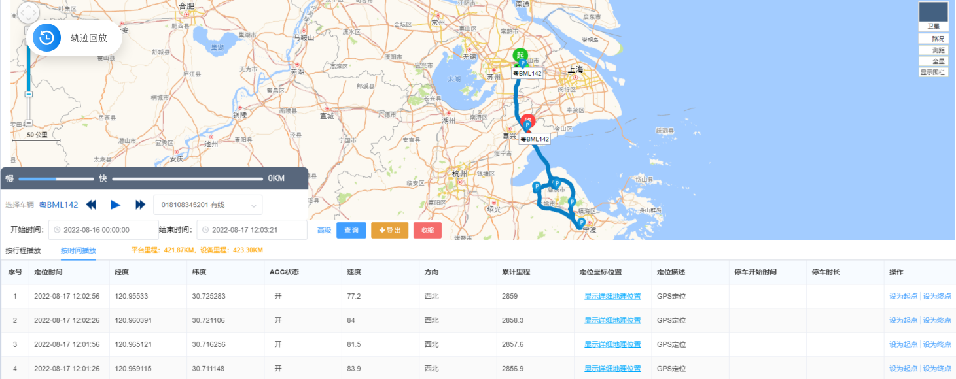Click the orange 导出 export button
956x379 pixels.
(389, 230)
